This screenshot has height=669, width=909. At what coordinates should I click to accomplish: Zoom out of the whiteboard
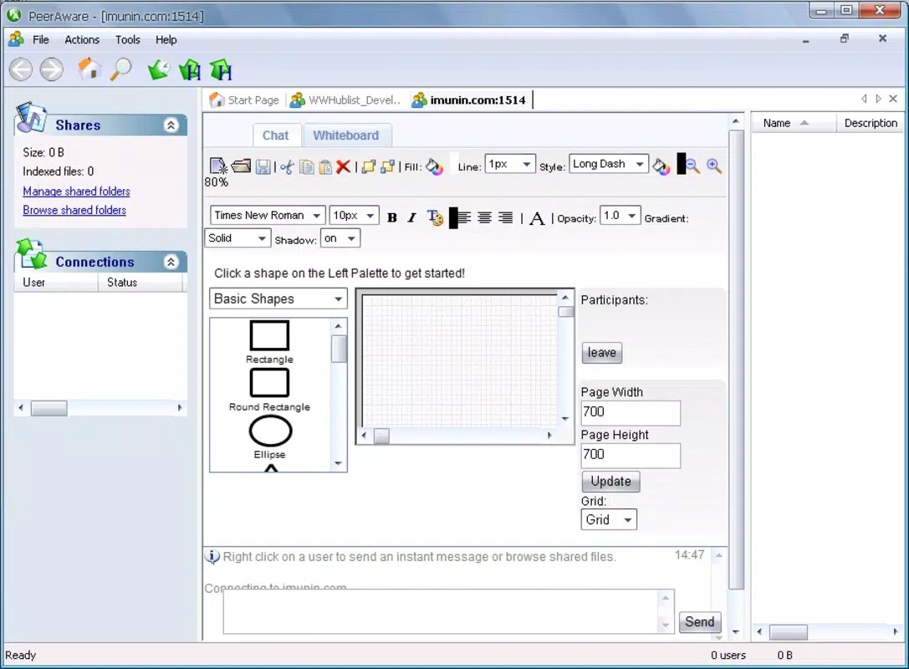tap(692, 167)
